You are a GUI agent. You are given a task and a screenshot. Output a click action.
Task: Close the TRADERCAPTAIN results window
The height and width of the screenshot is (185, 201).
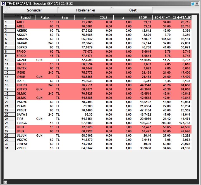coord(197,4)
